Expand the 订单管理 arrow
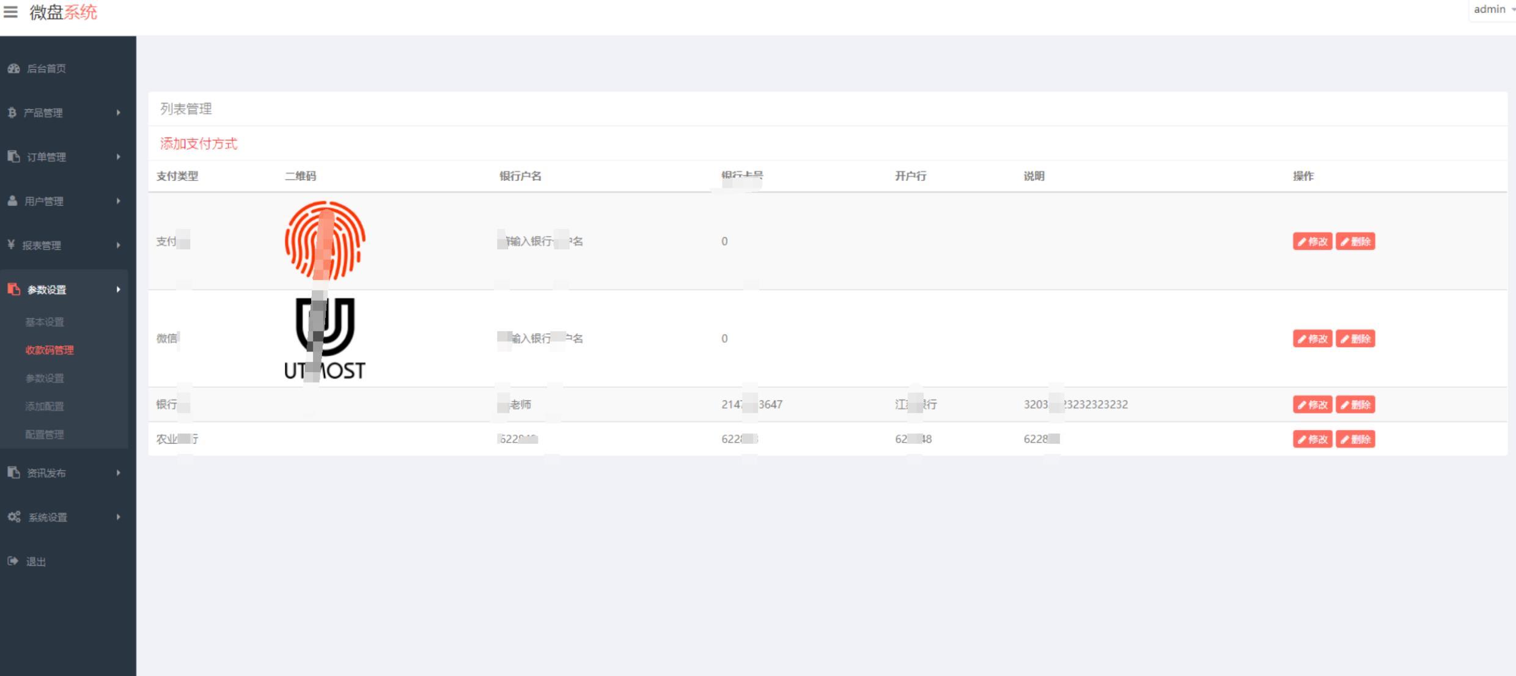The width and height of the screenshot is (1516, 676). click(119, 156)
